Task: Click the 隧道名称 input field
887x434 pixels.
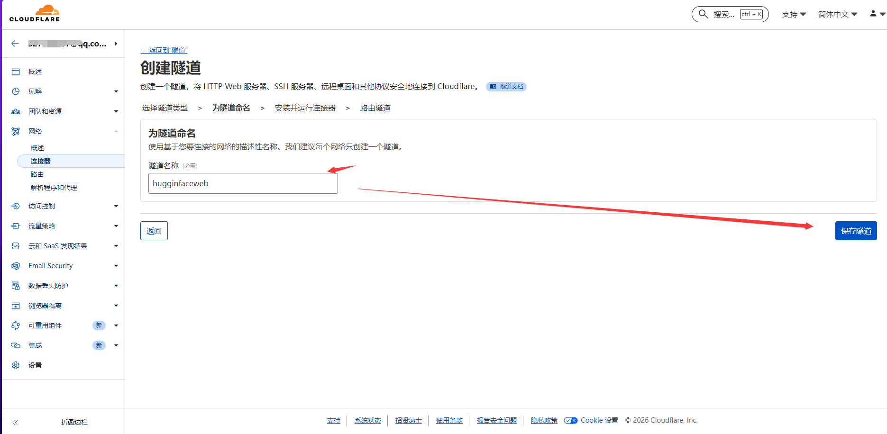Action: [243, 183]
